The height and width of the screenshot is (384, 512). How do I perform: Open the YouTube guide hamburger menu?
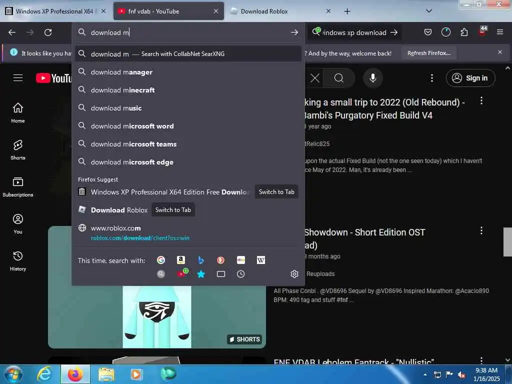pos(18,77)
